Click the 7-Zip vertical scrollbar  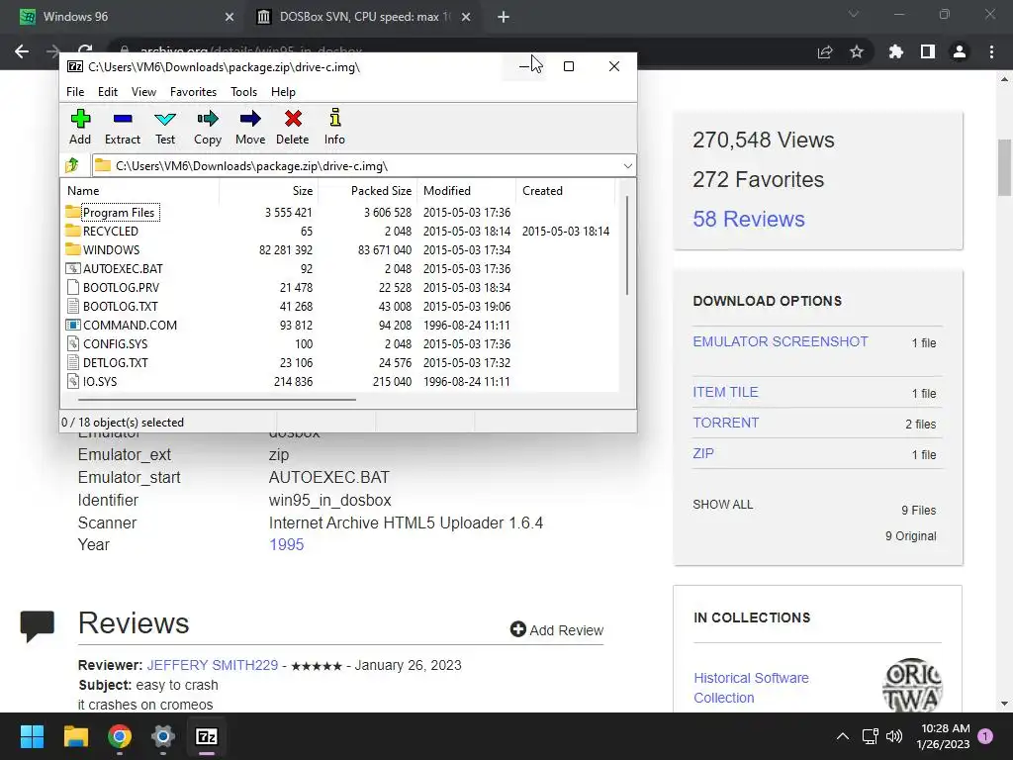(626, 245)
